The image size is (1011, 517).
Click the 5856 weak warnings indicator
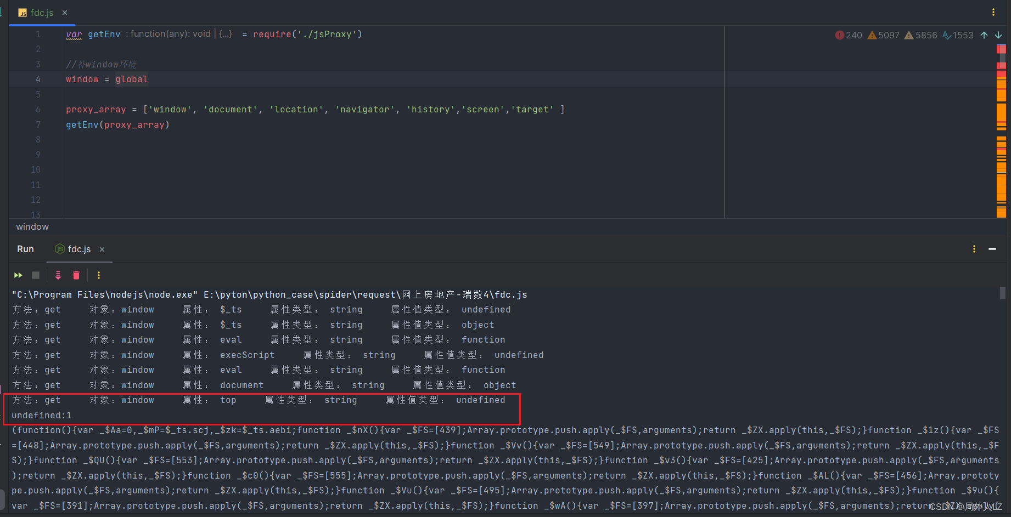click(921, 35)
